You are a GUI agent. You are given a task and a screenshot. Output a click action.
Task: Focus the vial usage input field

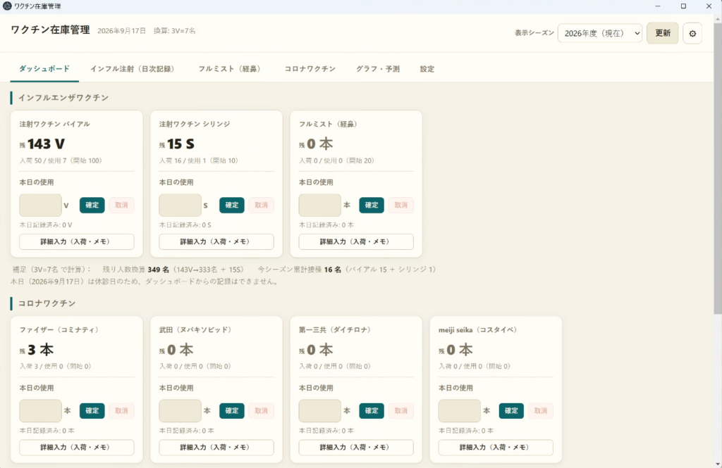coord(40,205)
